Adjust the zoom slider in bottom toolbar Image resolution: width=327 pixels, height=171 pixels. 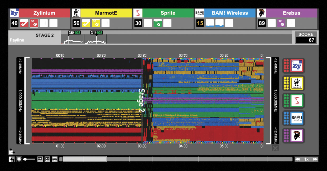tap(29, 159)
